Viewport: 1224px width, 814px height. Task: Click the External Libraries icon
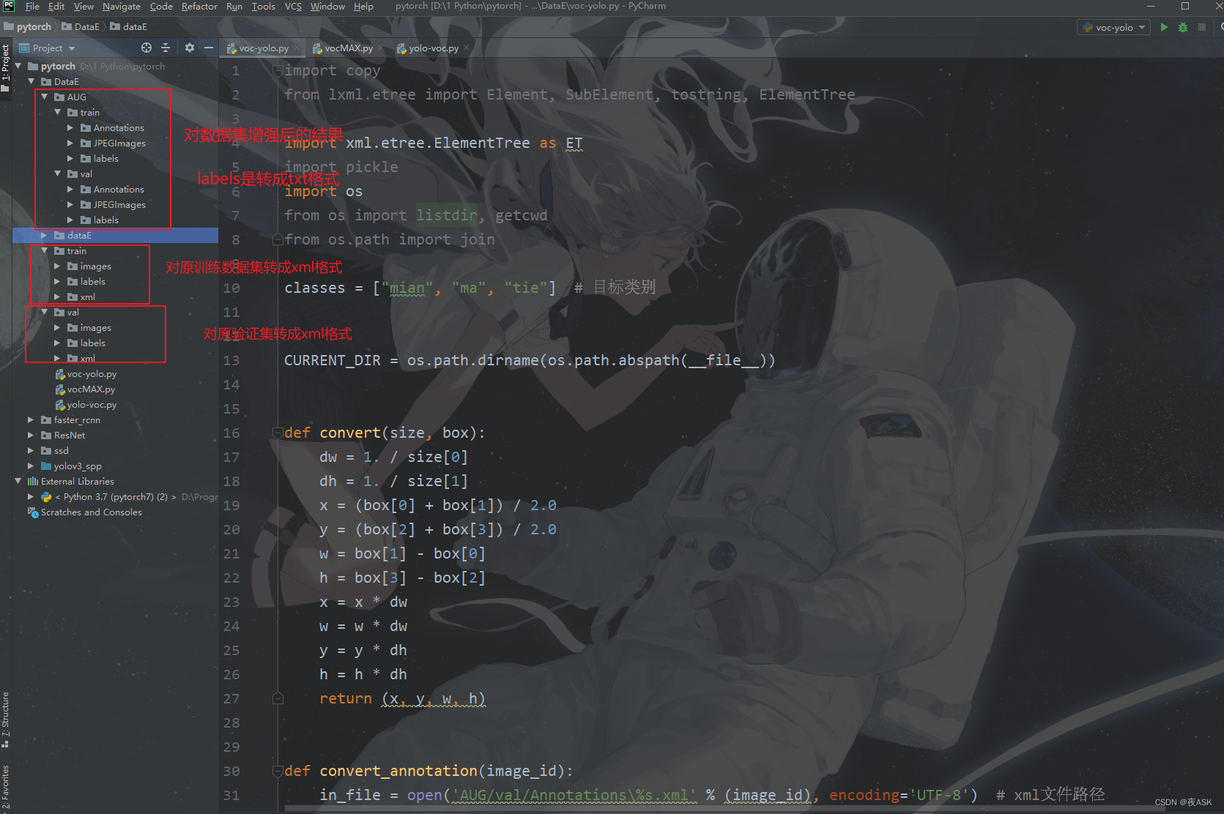[33, 481]
